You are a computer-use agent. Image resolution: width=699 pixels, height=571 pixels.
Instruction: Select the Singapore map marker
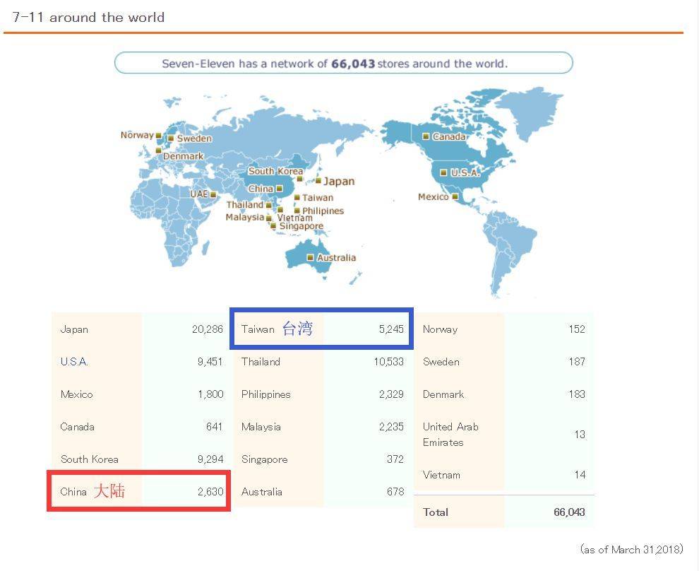pyautogui.click(x=273, y=226)
